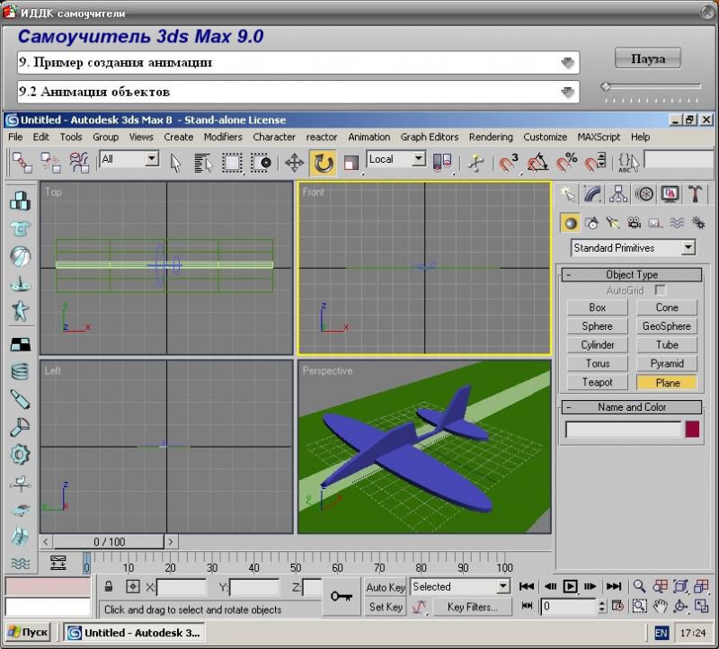Open the Graph Editors menu

[430, 138]
